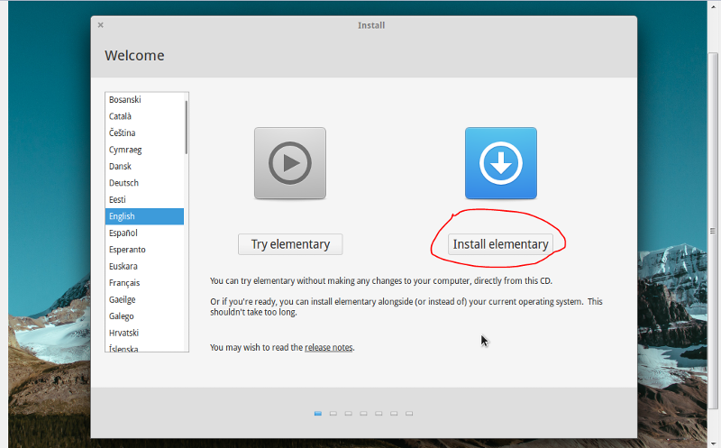721x448 pixels.
Task: Select Français language
Action: click(144, 282)
